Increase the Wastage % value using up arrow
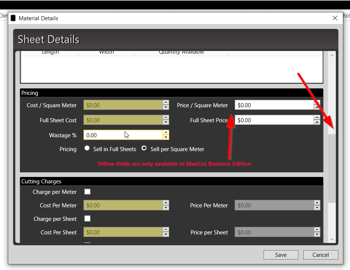Viewport: 350px width, 270px height. [166, 132]
